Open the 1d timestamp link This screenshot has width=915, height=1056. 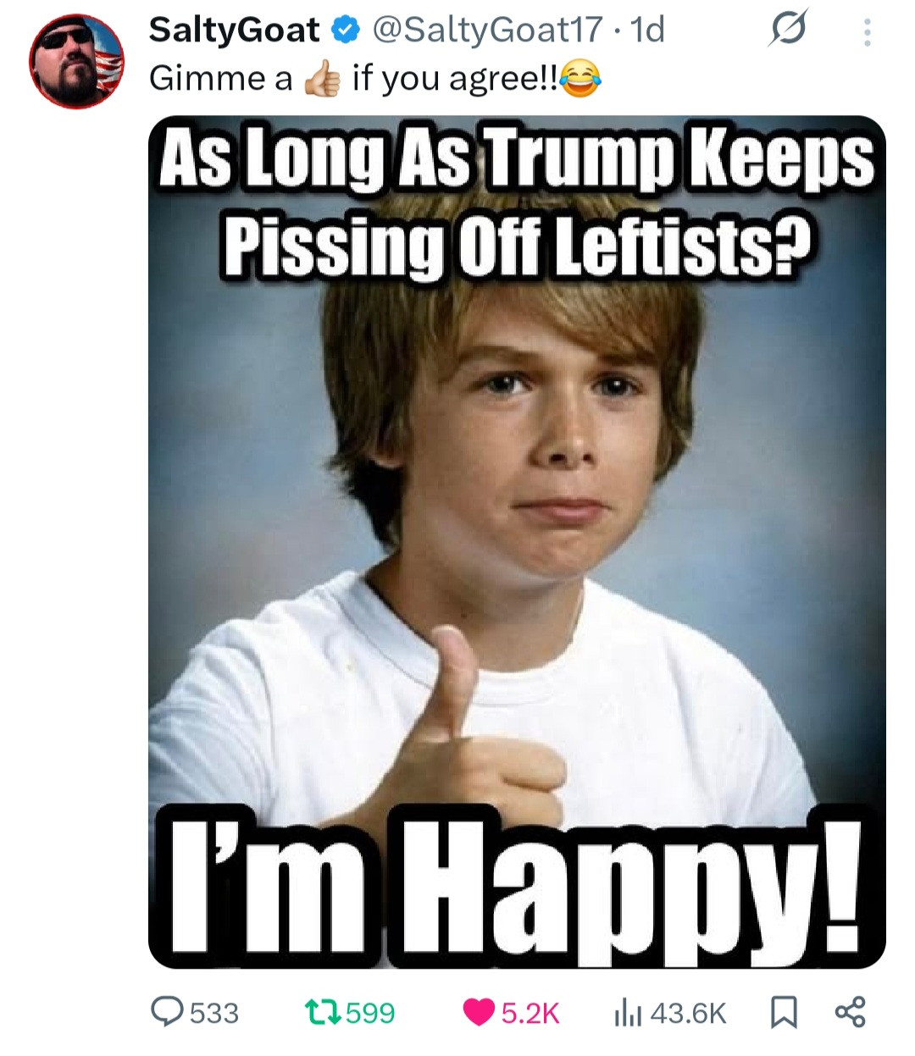pos(648,30)
